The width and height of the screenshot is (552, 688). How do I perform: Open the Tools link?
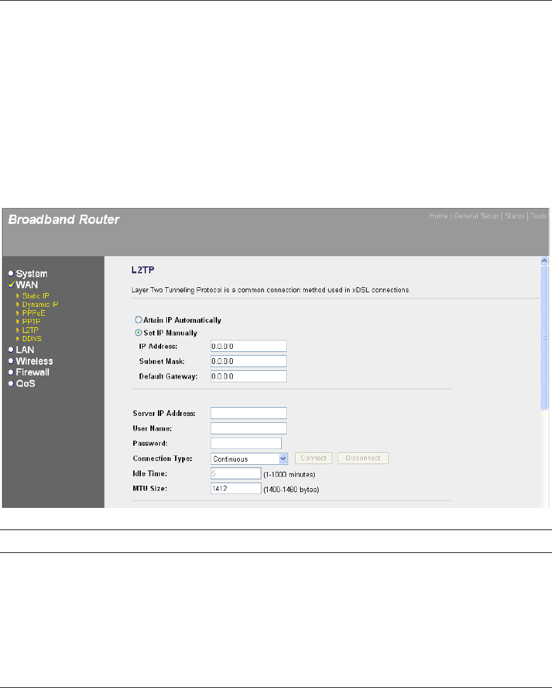coord(539,216)
